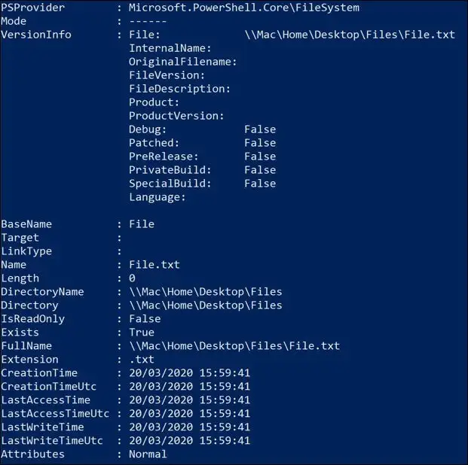Click the PrivateBuild False value
The image size is (468, 465).
tap(260, 170)
